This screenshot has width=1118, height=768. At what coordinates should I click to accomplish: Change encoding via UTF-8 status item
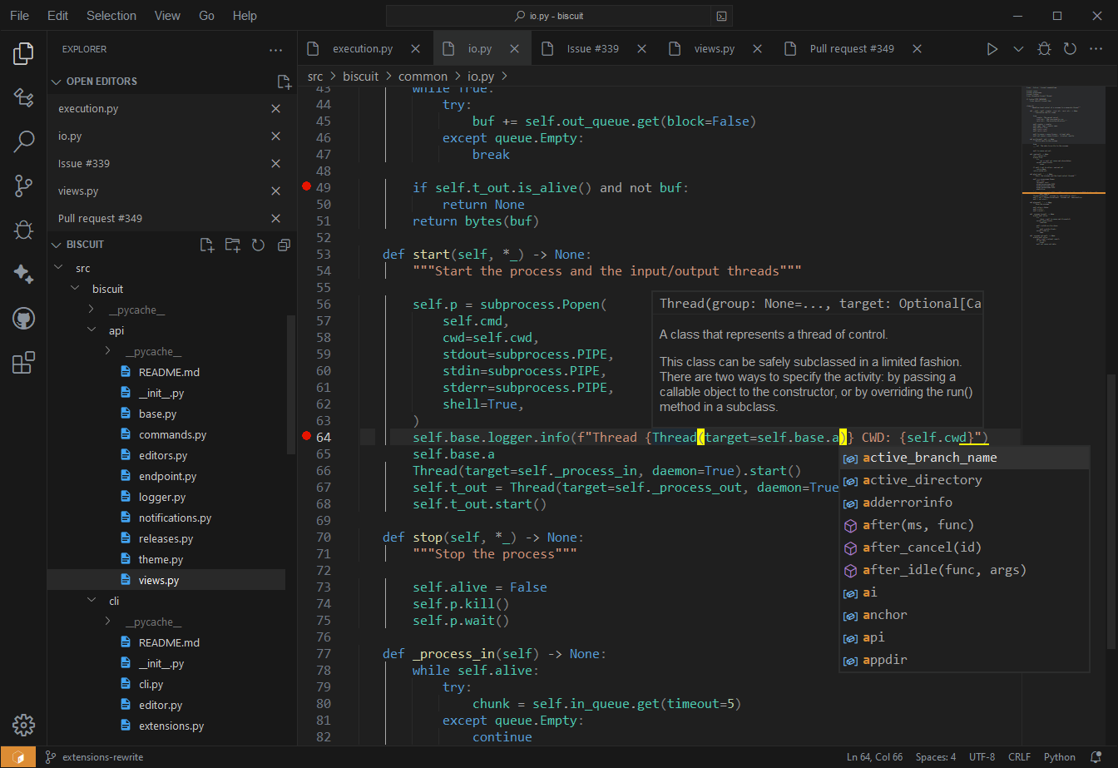coord(982,757)
